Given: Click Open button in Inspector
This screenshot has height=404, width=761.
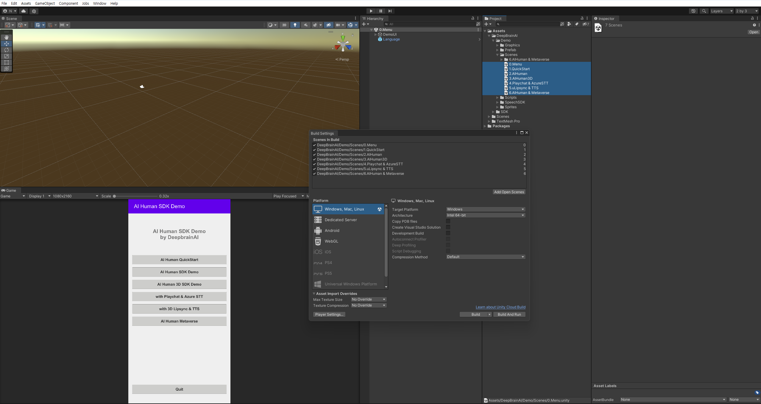Looking at the screenshot, I should tap(754, 32).
